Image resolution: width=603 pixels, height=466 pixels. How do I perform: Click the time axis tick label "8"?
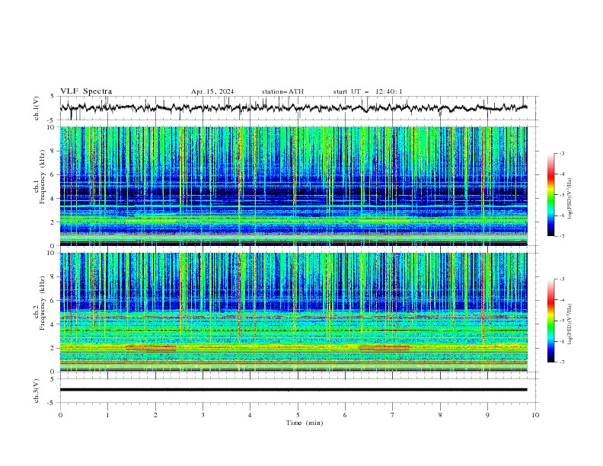click(440, 415)
